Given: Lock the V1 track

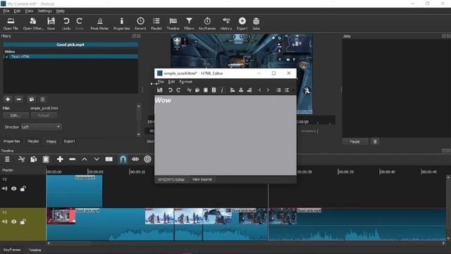Looking at the screenshot, I should click(x=23, y=222).
